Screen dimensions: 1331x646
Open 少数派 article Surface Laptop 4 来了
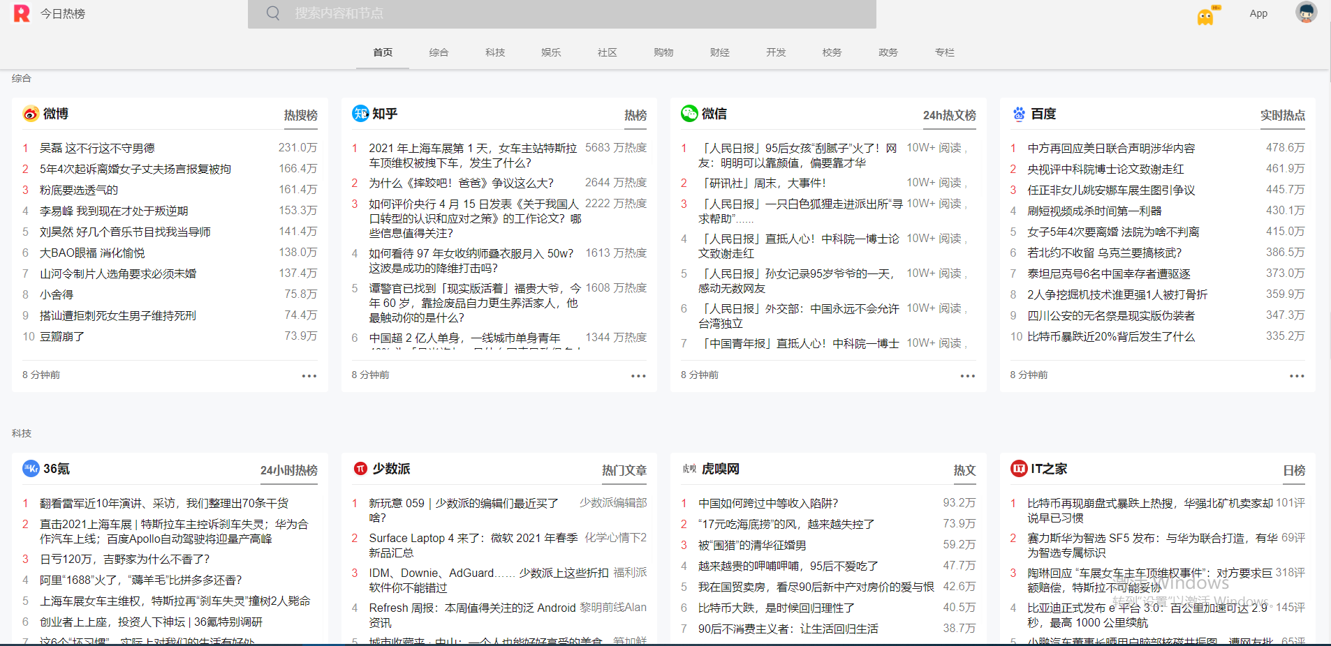point(473,545)
